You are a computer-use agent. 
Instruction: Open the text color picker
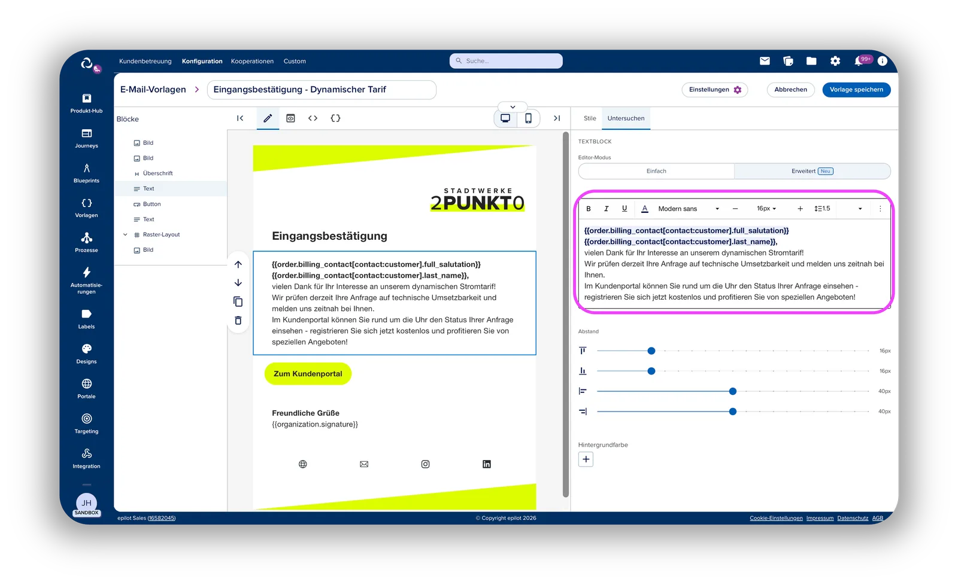tap(645, 209)
